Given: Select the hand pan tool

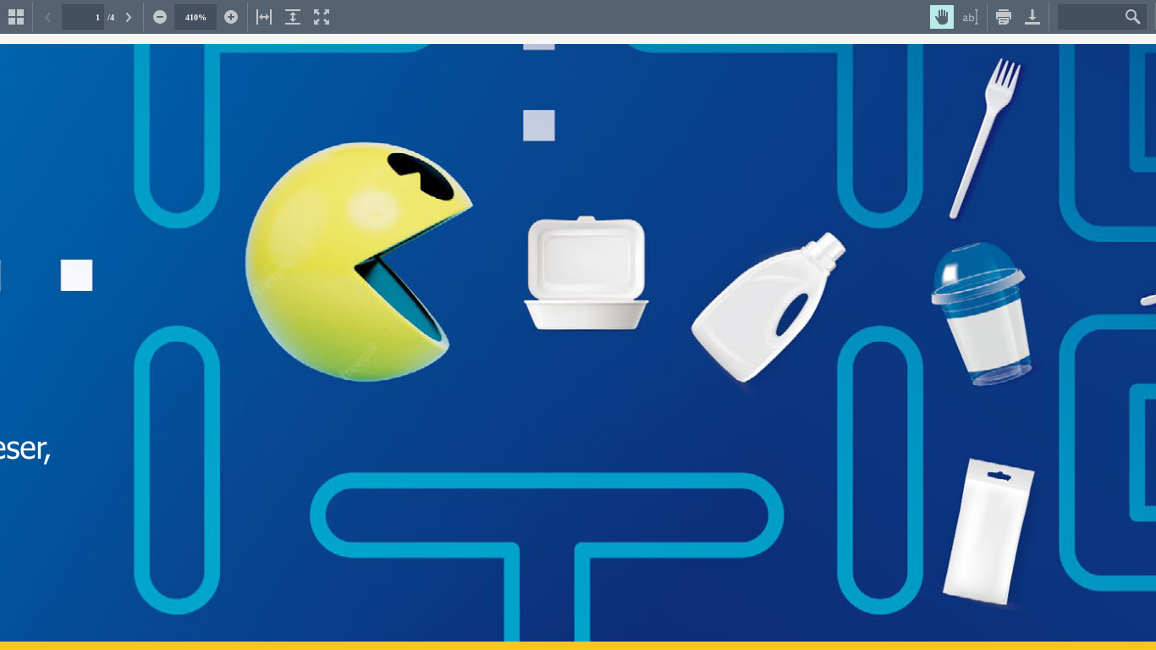Looking at the screenshot, I should 942,17.
